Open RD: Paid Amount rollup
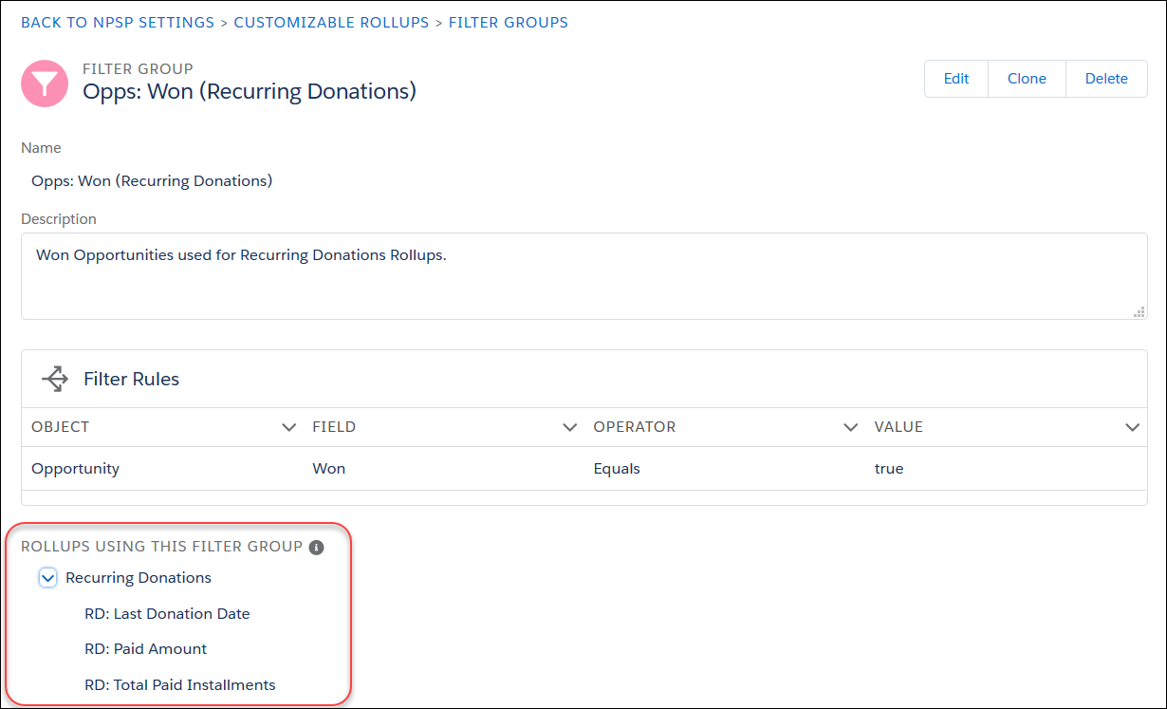1167x709 pixels. click(x=145, y=648)
